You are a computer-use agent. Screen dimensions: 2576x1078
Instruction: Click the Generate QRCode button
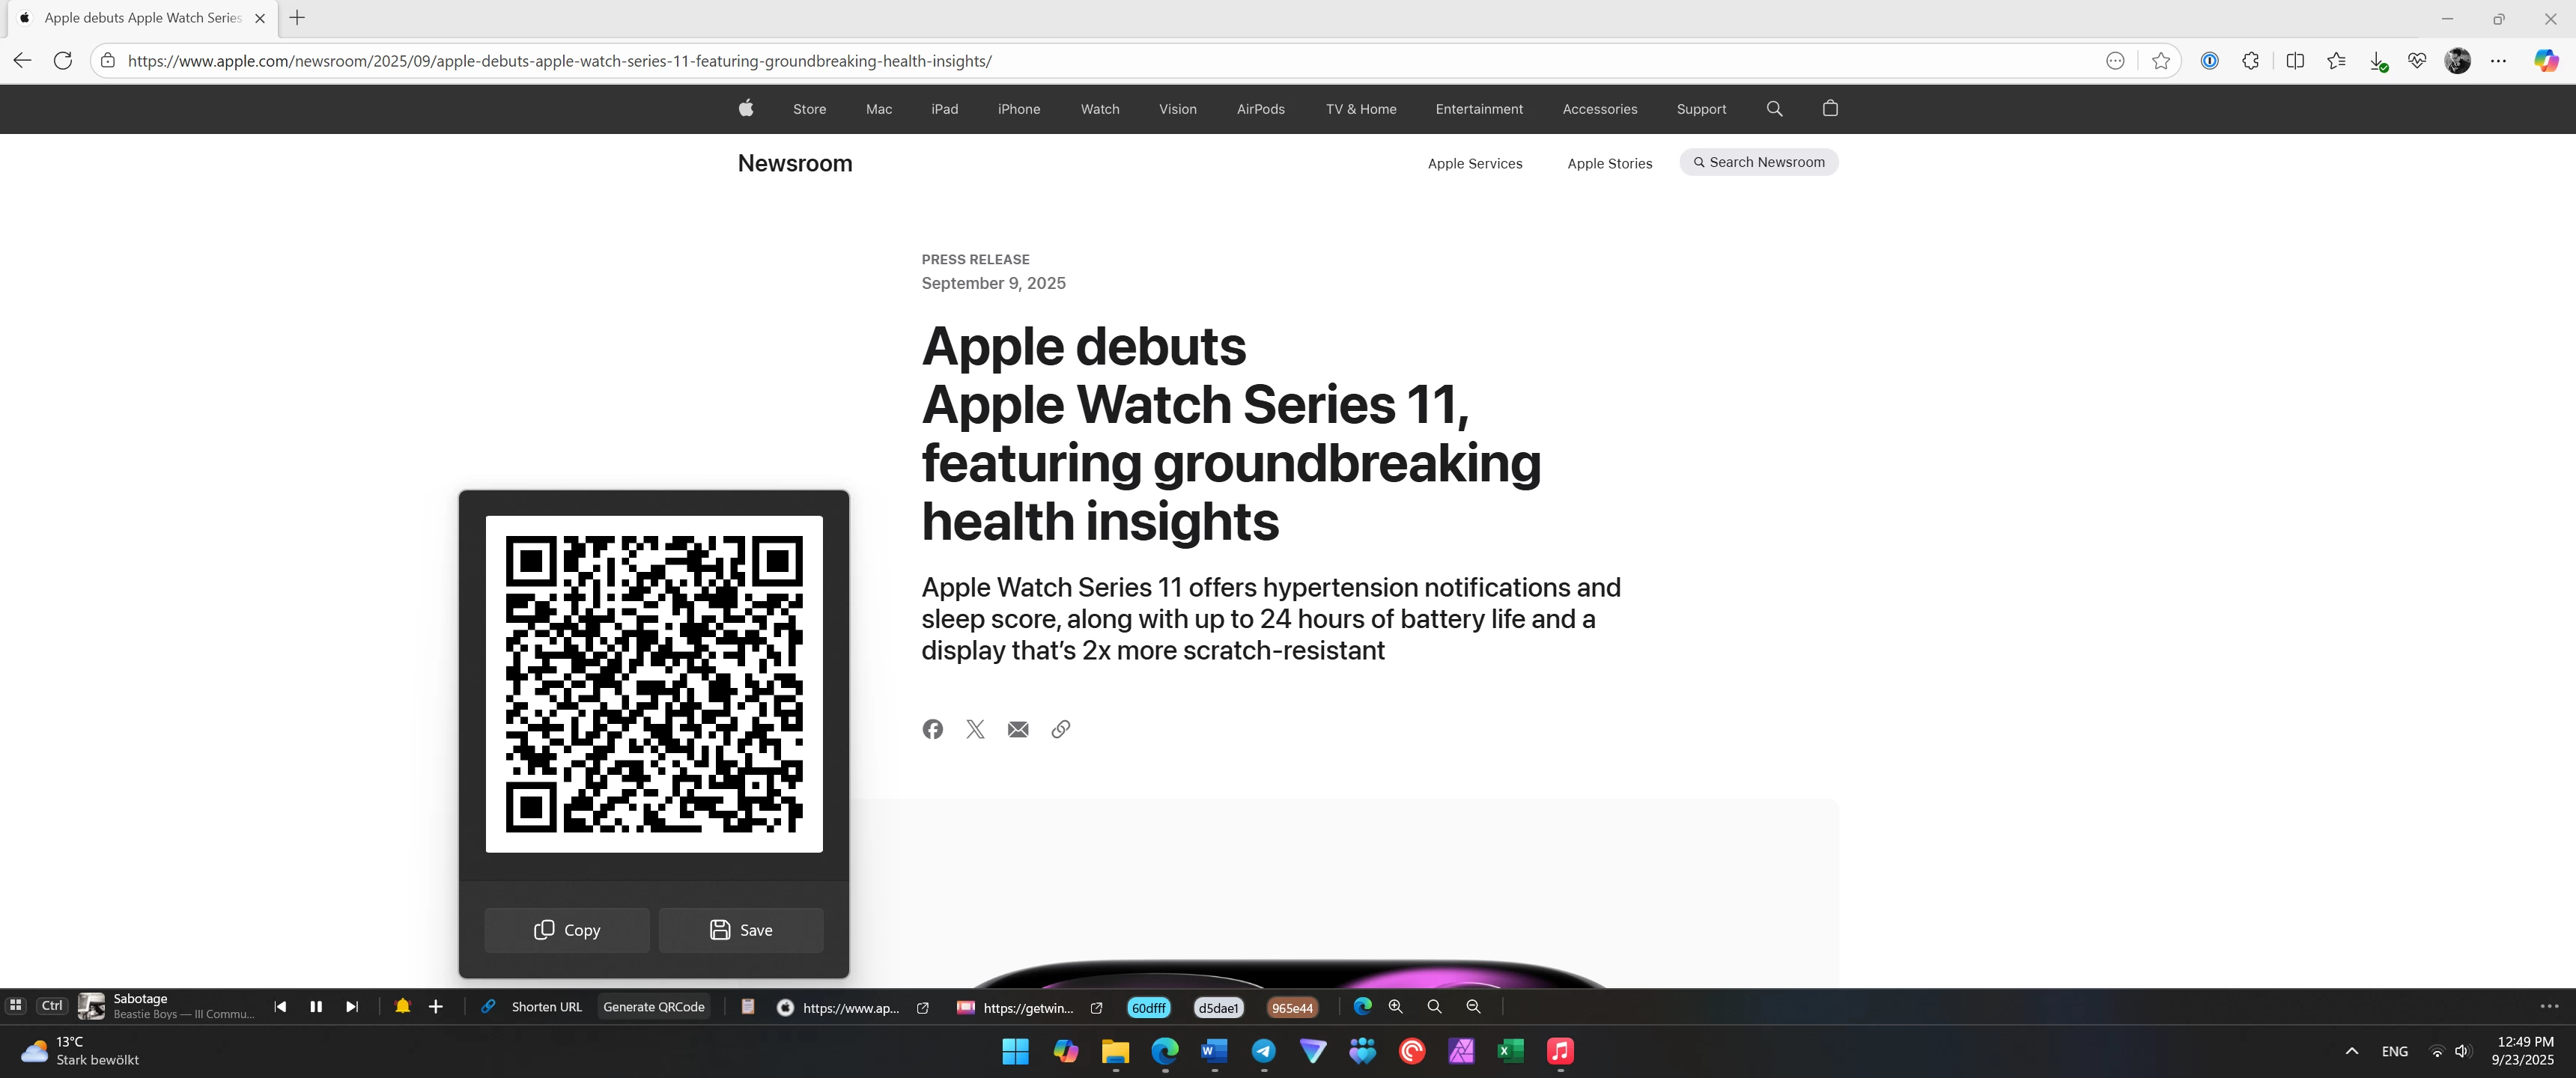tap(654, 1007)
